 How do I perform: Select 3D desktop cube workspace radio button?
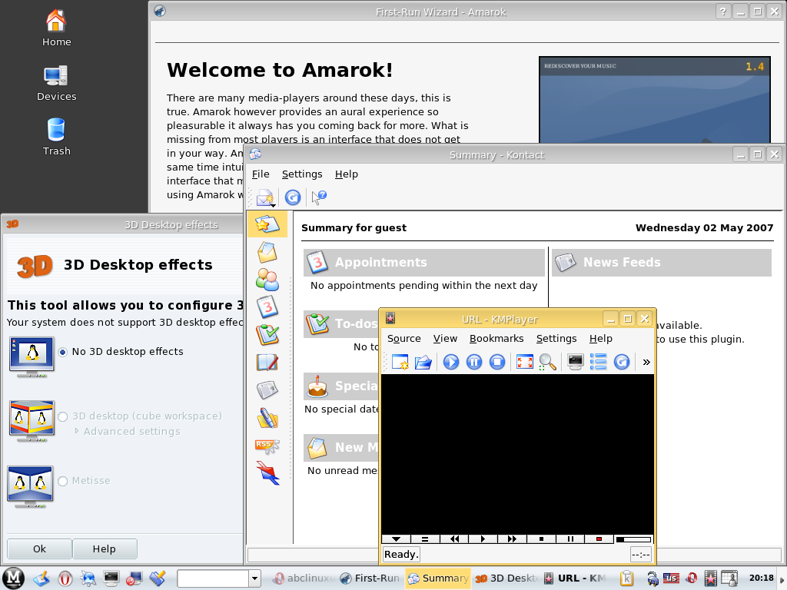(x=63, y=417)
